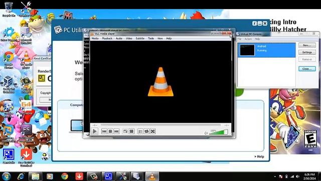Click Close... in Virtual PC Console
Viewport: 321px width, 181px height.
(307, 69)
